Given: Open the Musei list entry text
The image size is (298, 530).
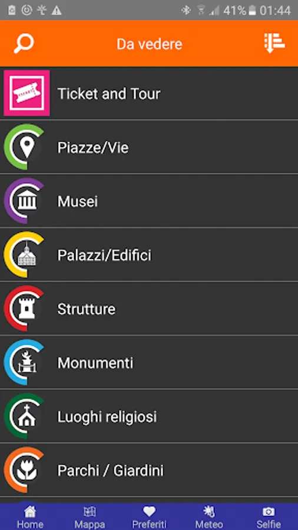Looking at the screenshot, I should (x=78, y=201).
